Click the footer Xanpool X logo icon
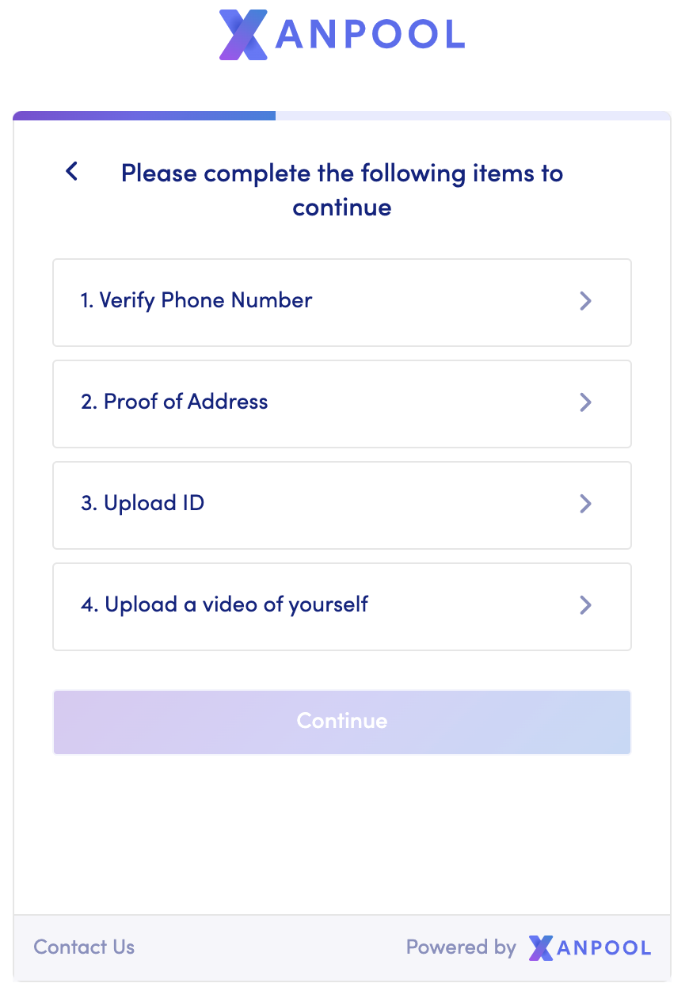 tap(540, 947)
